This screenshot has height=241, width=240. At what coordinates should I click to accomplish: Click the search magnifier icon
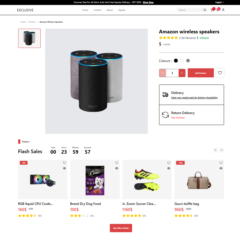tap(205, 10)
